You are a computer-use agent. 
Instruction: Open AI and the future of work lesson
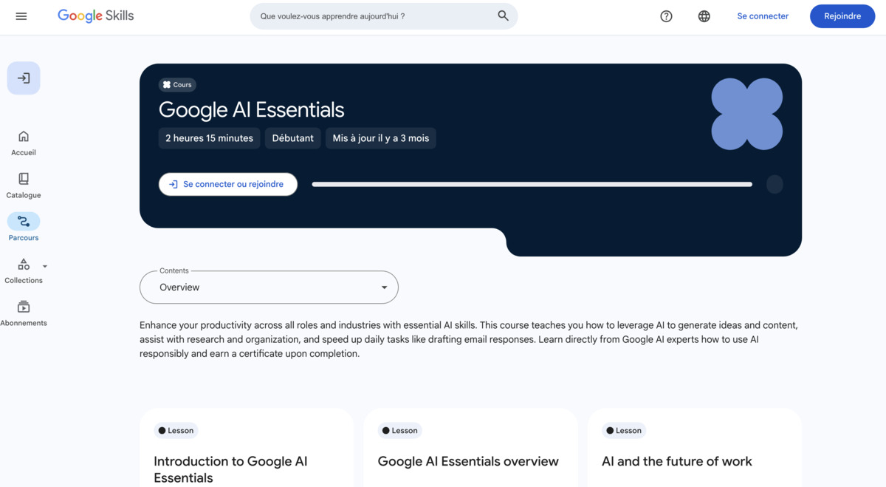point(676,461)
